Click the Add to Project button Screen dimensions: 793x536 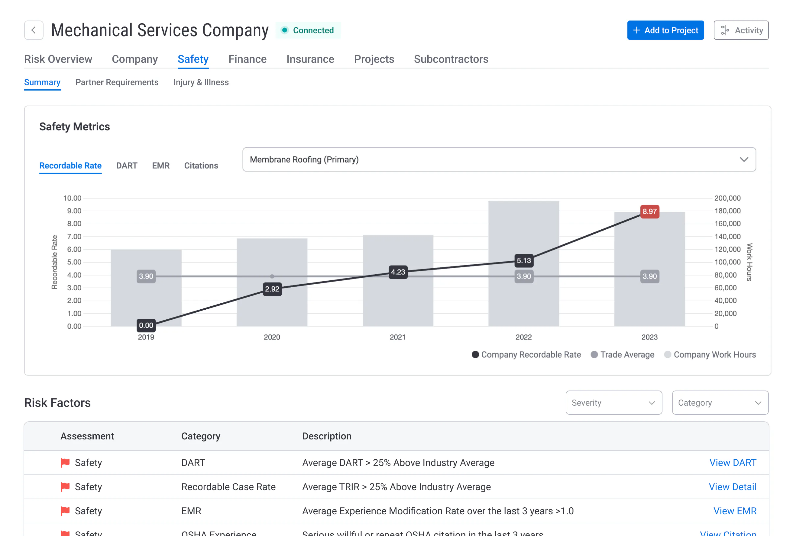(x=665, y=30)
